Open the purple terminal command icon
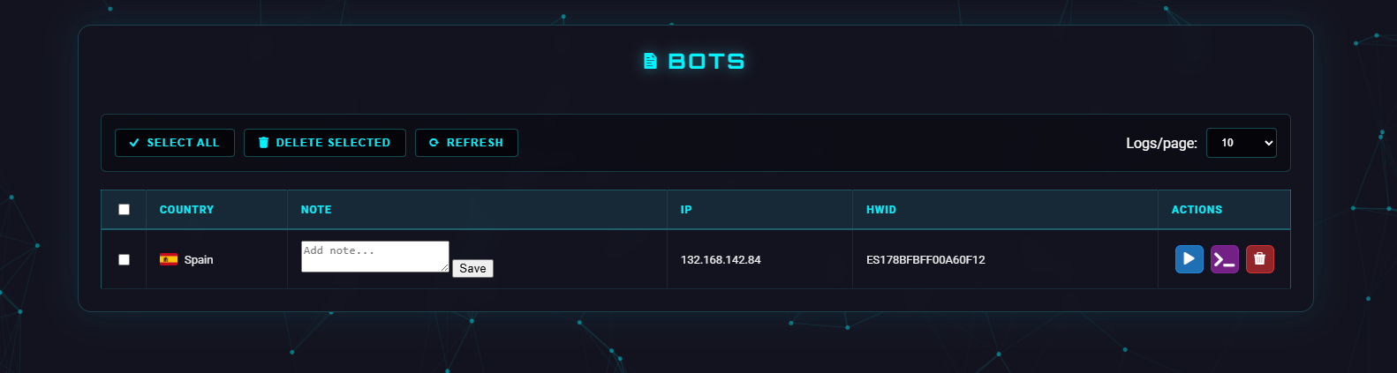Screen dimensions: 1397x373 point(1224,259)
